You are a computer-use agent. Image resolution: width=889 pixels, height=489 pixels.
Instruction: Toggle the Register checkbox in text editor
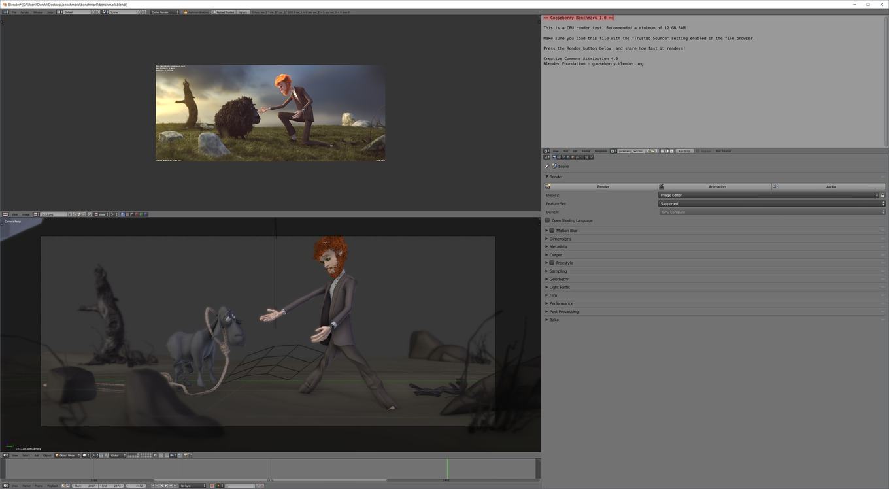(697, 151)
